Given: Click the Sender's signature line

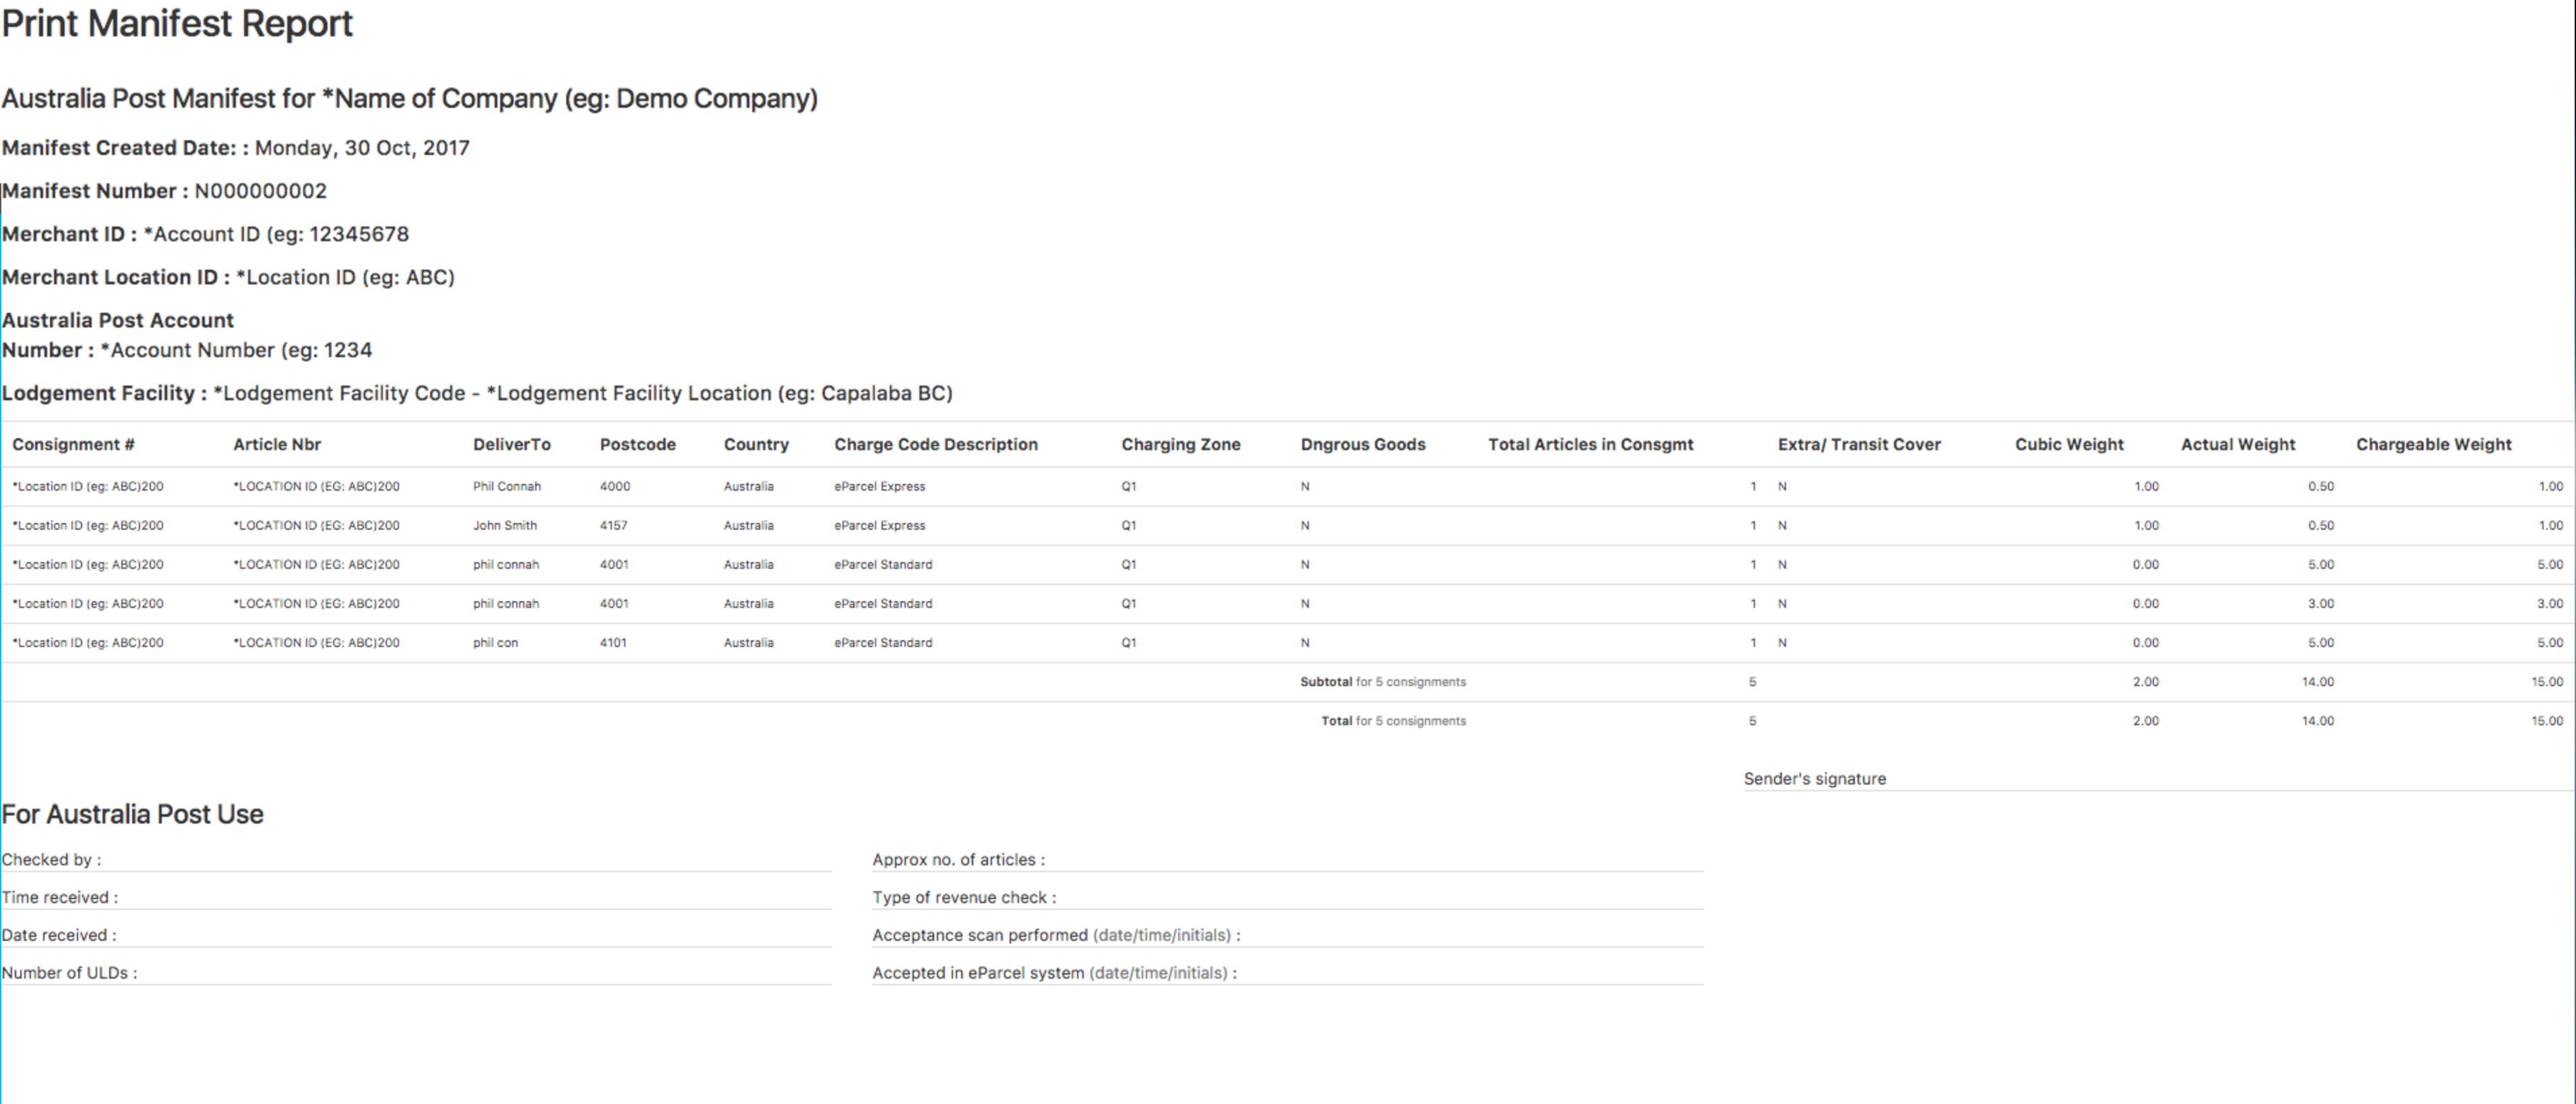Looking at the screenshot, I should coord(2159,779).
